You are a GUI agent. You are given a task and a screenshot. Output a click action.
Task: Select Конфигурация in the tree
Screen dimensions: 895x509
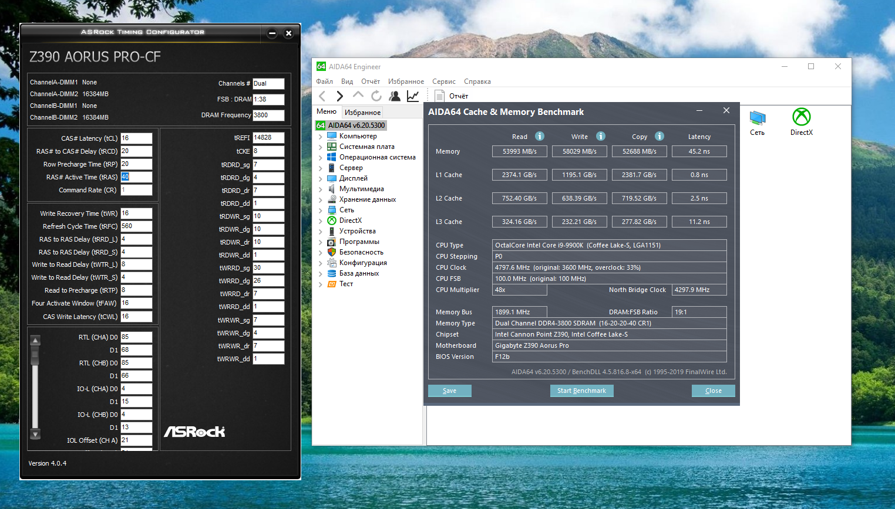(363, 263)
